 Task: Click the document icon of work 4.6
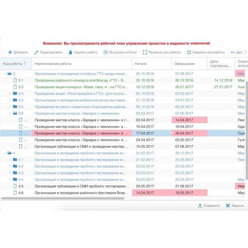pyautogui.click(x=15, y=193)
